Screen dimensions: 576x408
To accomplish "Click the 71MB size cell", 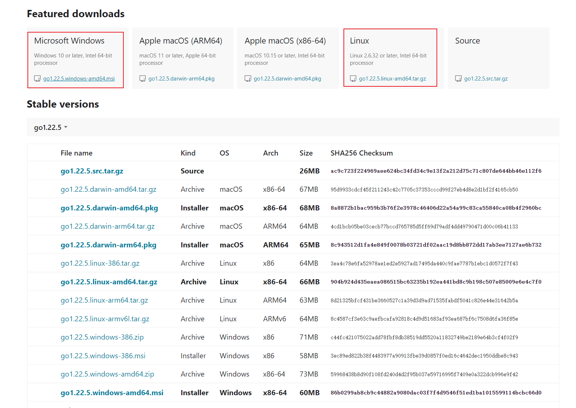I will [x=309, y=337].
